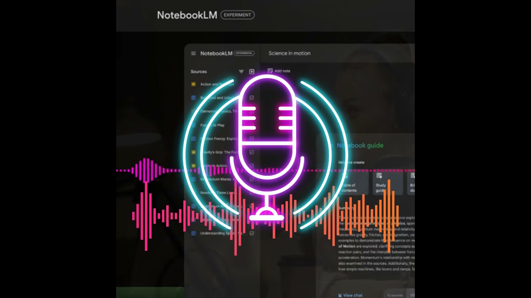531x298 pixels.
Task: Click the Add note button
Action: 279,71
